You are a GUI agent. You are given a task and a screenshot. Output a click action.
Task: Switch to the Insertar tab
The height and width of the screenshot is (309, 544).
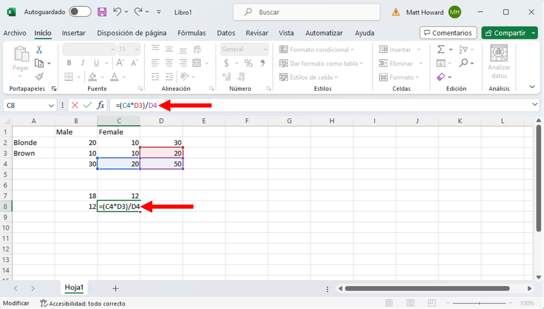(x=73, y=33)
